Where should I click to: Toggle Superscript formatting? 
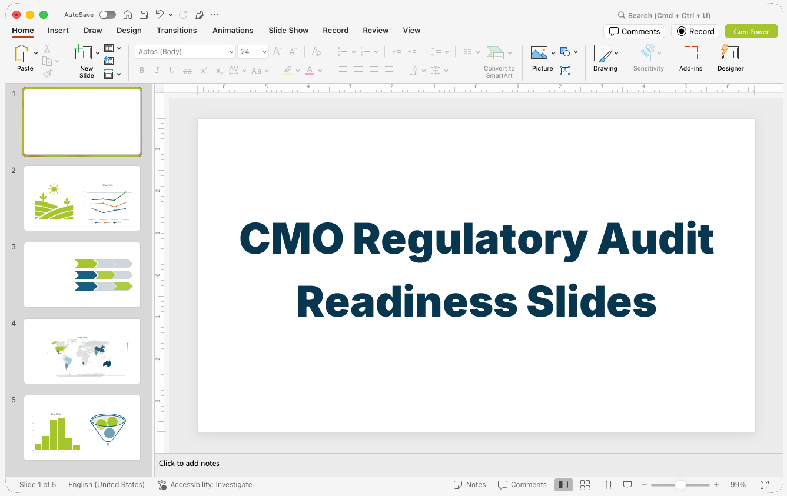pos(204,71)
